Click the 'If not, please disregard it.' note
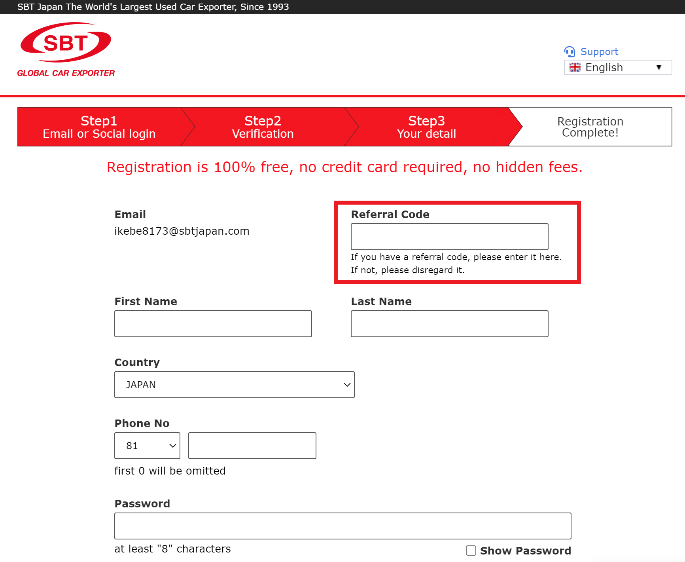The width and height of the screenshot is (685, 562). [x=408, y=270]
